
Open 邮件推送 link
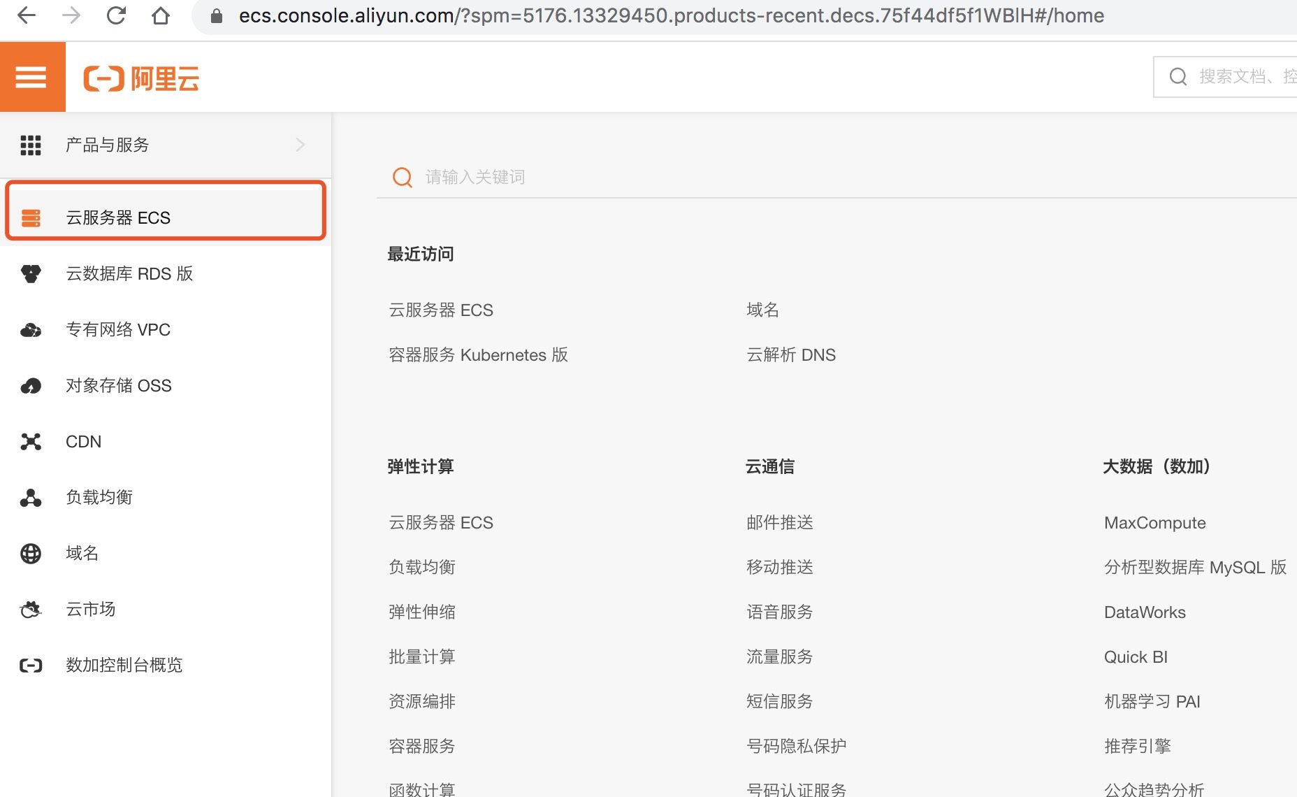tap(780, 523)
